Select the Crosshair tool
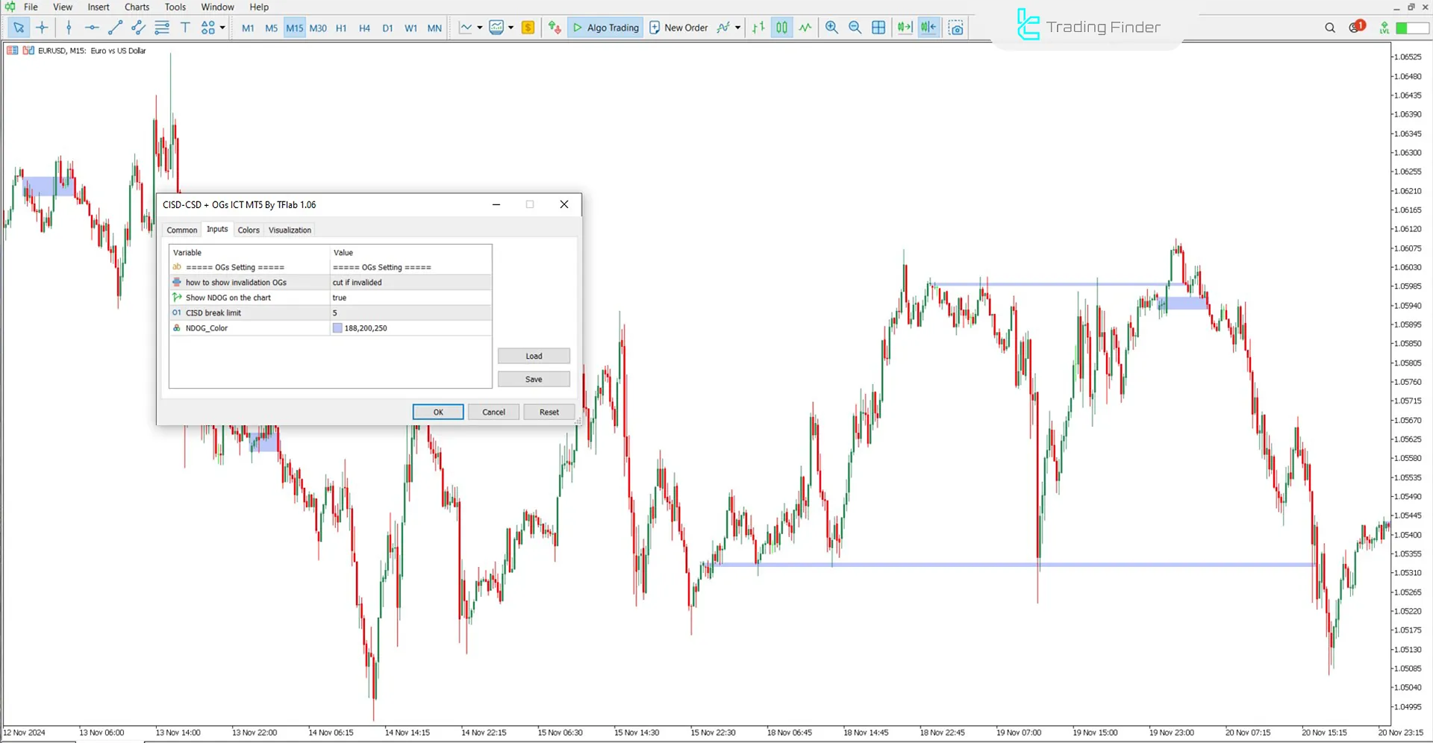1433x743 pixels. coord(42,28)
